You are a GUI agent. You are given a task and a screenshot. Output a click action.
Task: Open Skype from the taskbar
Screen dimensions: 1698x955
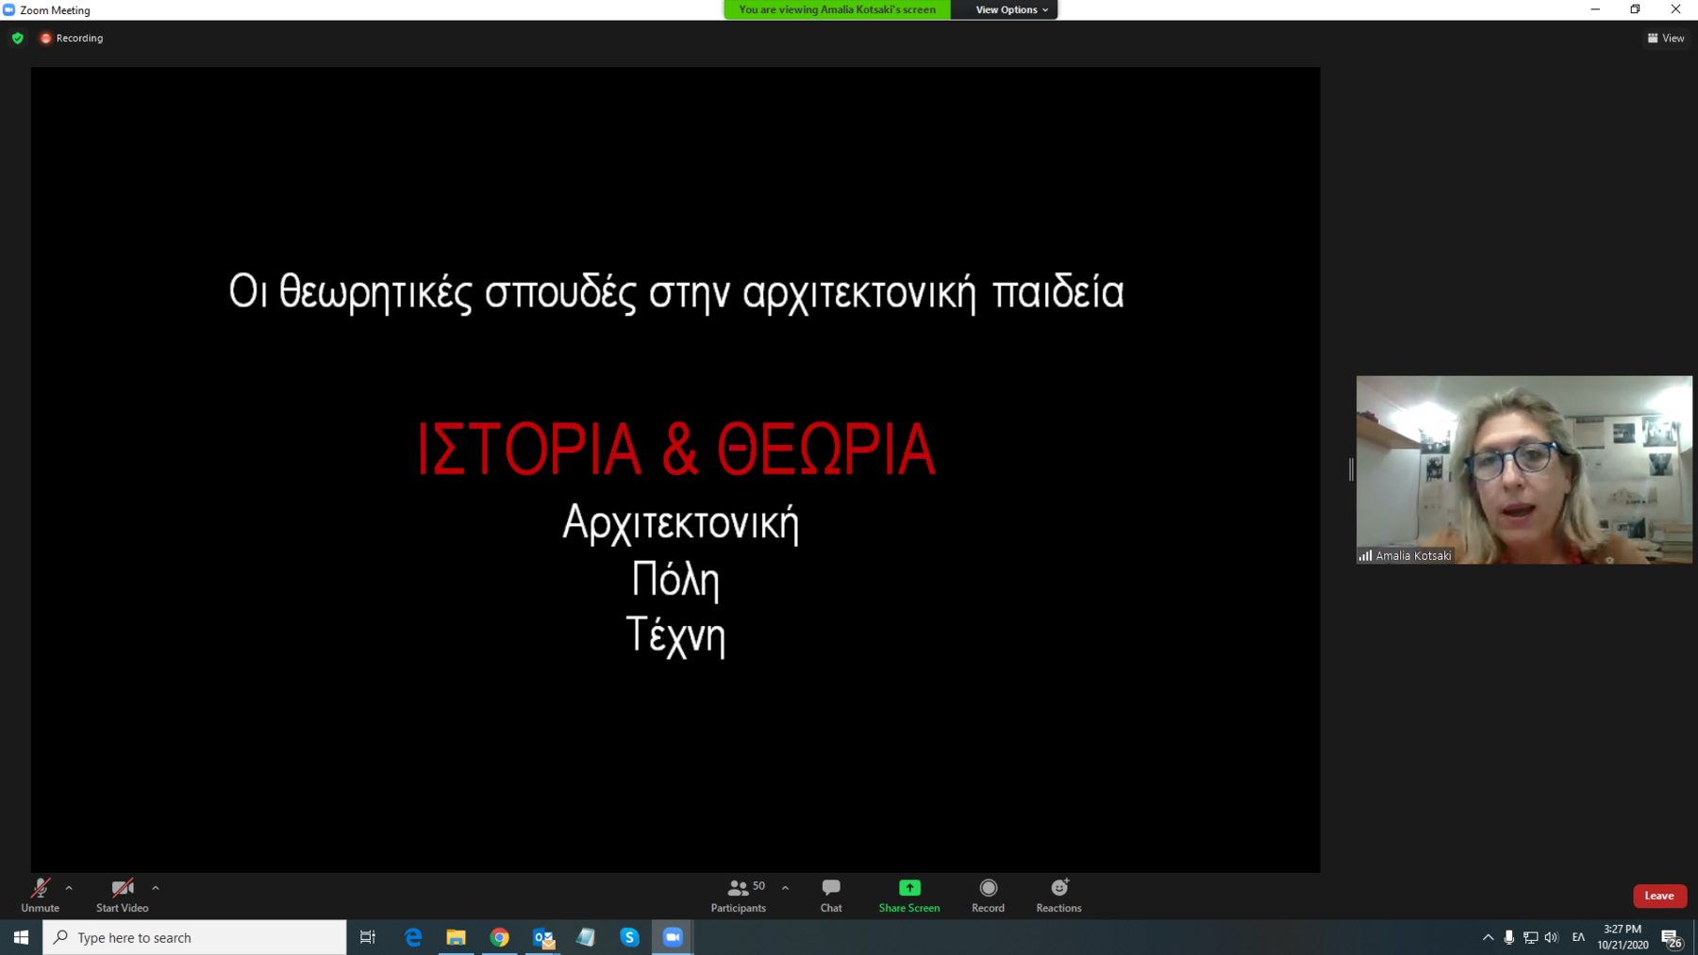(x=629, y=937)
